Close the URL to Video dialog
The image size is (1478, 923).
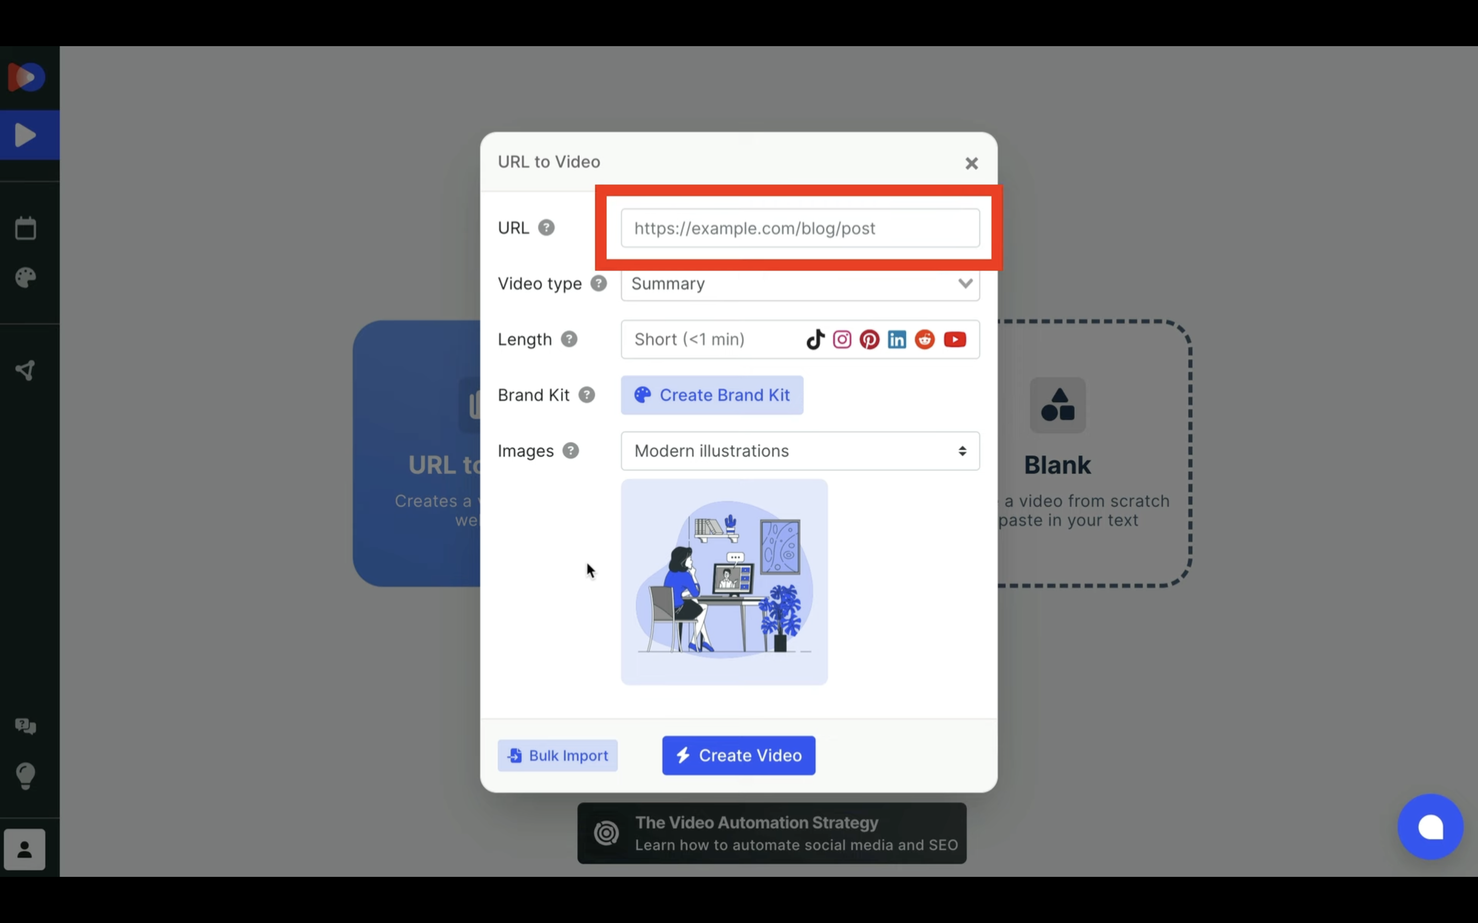tap(971, 164)
